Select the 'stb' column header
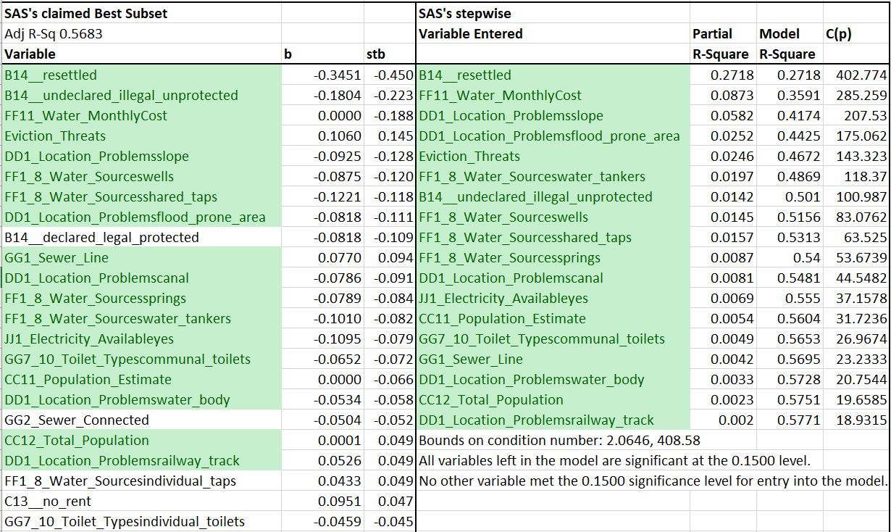 376,54
